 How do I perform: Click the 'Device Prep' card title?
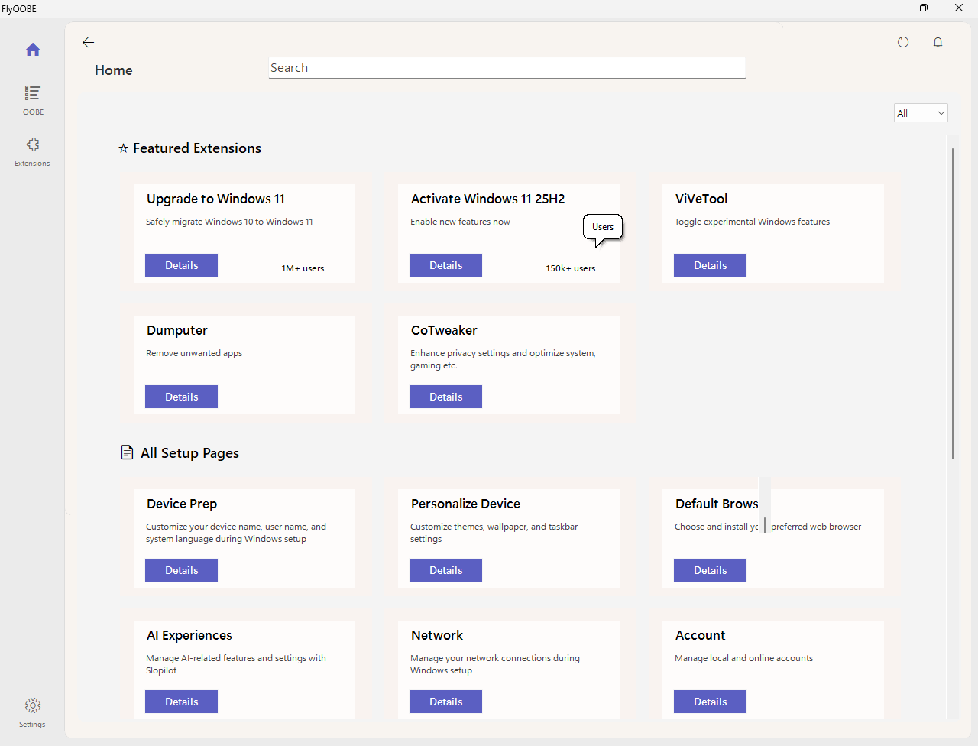(182, 504)
